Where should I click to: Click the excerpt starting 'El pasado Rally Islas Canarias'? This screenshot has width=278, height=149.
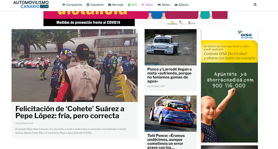(x=71, y=131)
